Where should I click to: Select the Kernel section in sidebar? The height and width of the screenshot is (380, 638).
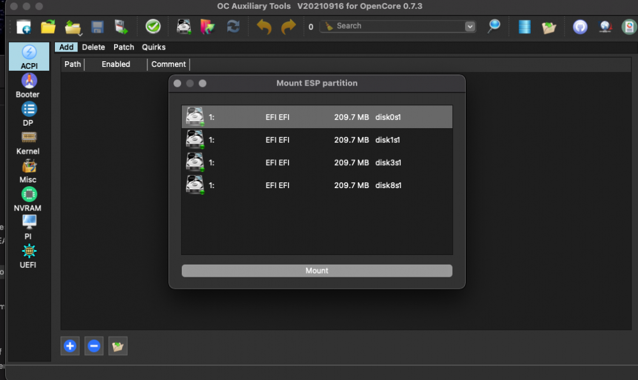coord(29,143)
